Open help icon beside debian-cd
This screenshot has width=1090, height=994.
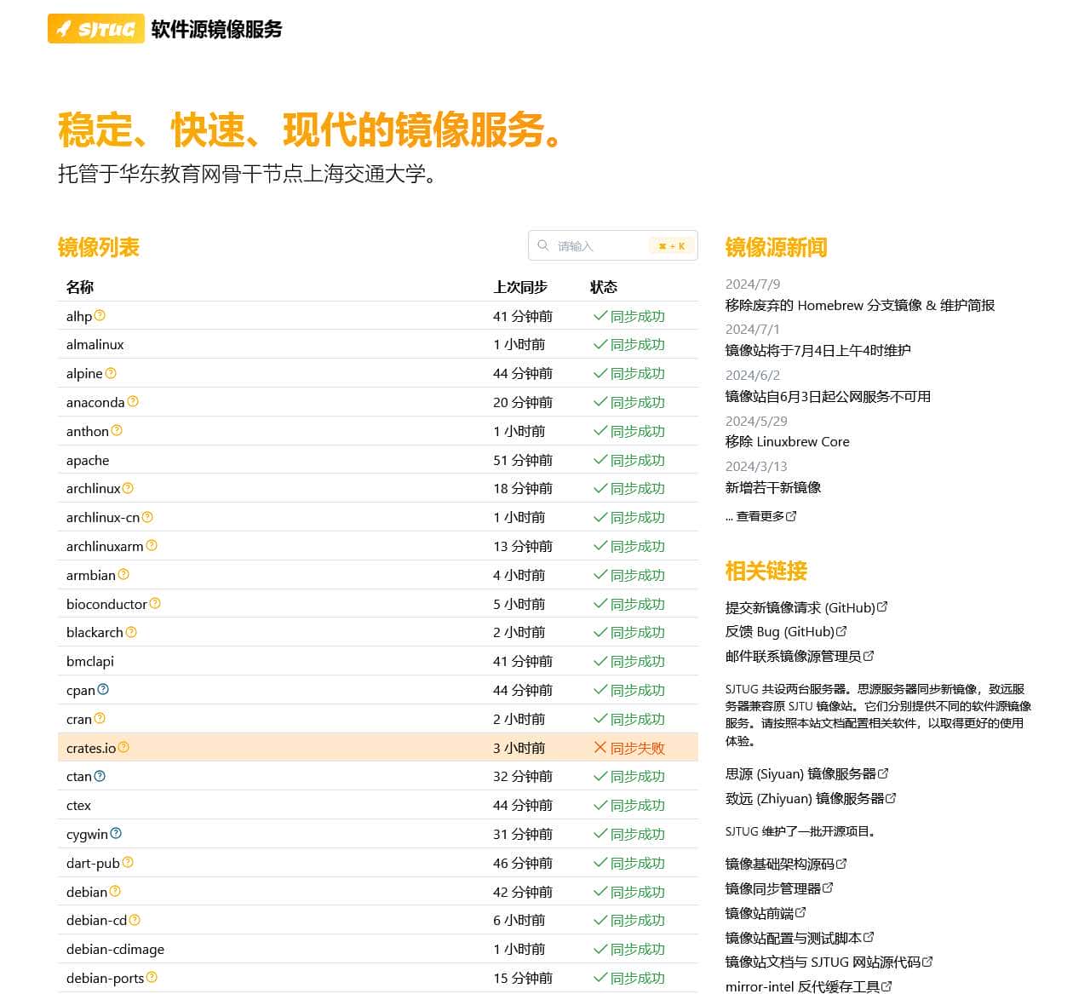tap(135, 920)
